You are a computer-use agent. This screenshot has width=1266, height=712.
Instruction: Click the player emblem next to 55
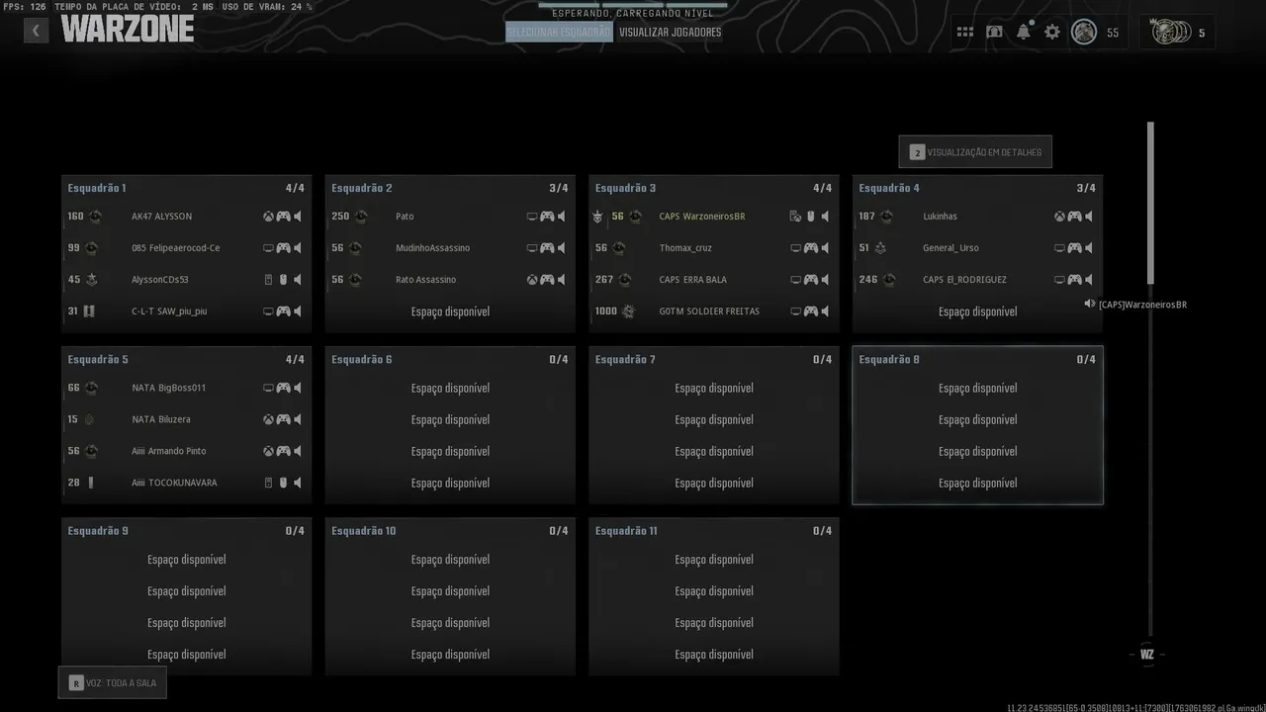click(x=1084, y=33)
